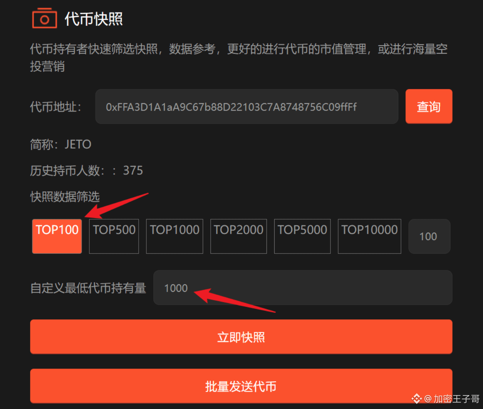Click the token address input field
The width and height of the screenshot is (483, 409).
tap(247, 107)
